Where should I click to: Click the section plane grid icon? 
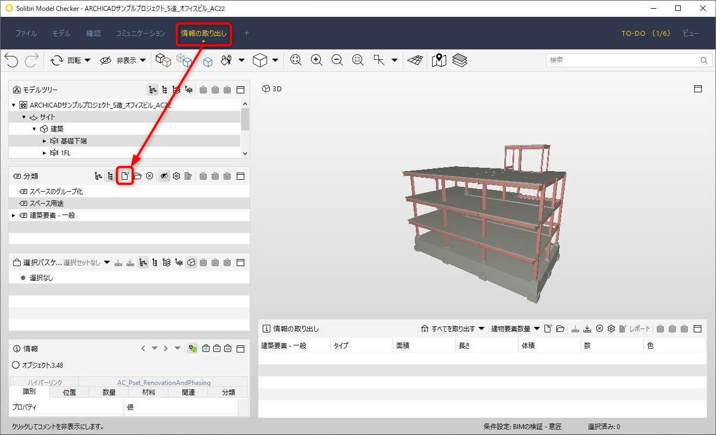tap(415, 60)
